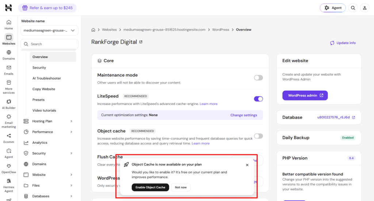
Task: Click the search magnifier icon in top bar
Action: pyautogui.click(x=353, y=8)
